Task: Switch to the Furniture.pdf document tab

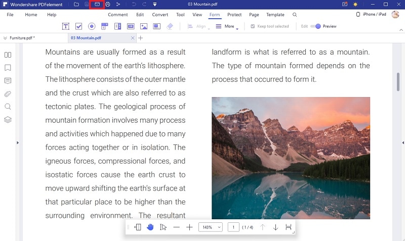Action: click(x=22, y=38)
